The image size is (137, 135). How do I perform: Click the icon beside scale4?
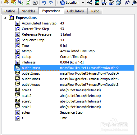[17, 107]
